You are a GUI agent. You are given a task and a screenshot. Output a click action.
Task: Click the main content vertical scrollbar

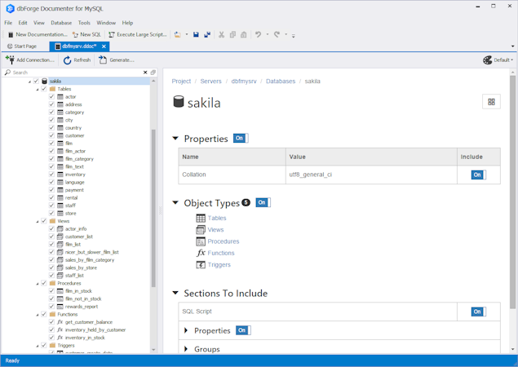tap(512, 192)
